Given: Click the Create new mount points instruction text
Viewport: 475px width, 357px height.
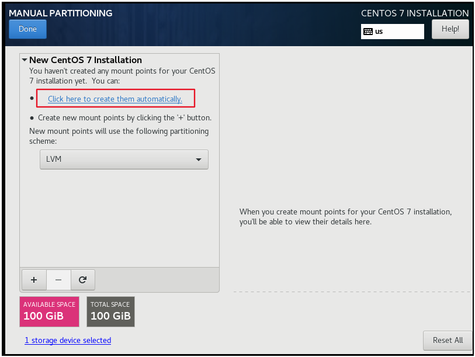Looking at the screenshot, I should [124, 117].
